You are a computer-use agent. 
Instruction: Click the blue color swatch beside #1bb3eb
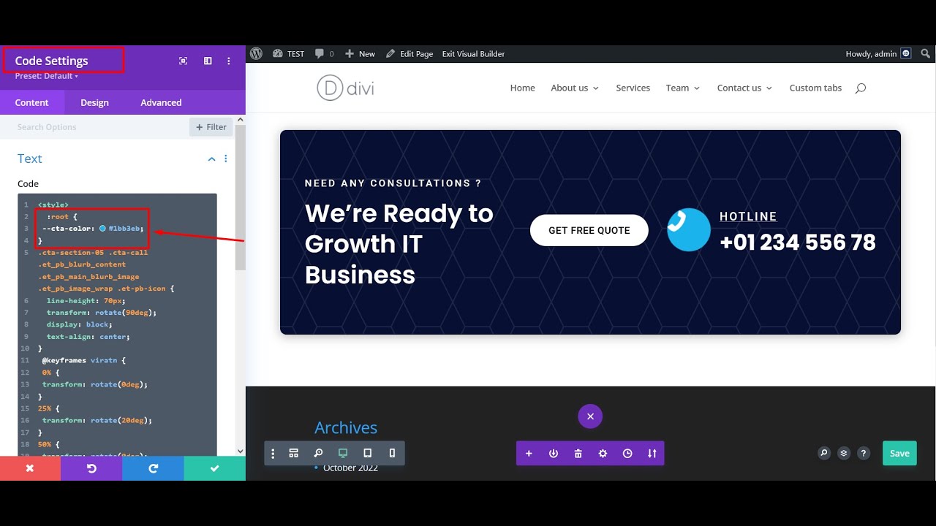pyautogui.click(x=103, y=229)
